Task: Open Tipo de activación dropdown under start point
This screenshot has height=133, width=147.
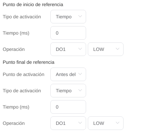Action: pos(68,17)
